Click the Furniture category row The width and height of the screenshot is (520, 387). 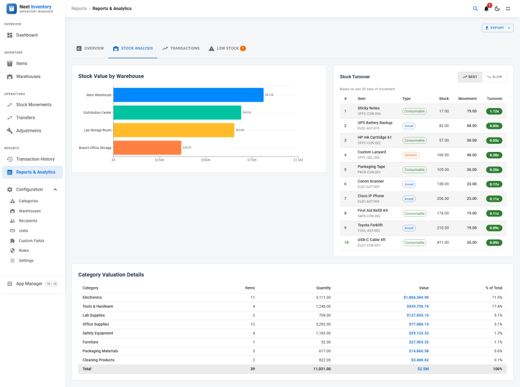(x=292, y=342)
